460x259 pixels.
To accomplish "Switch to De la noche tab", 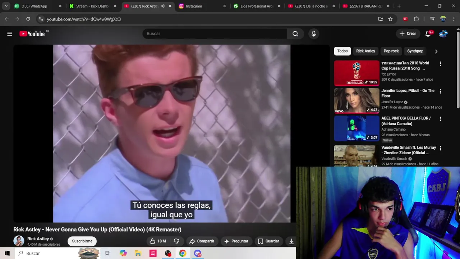I will pos(311,6).
